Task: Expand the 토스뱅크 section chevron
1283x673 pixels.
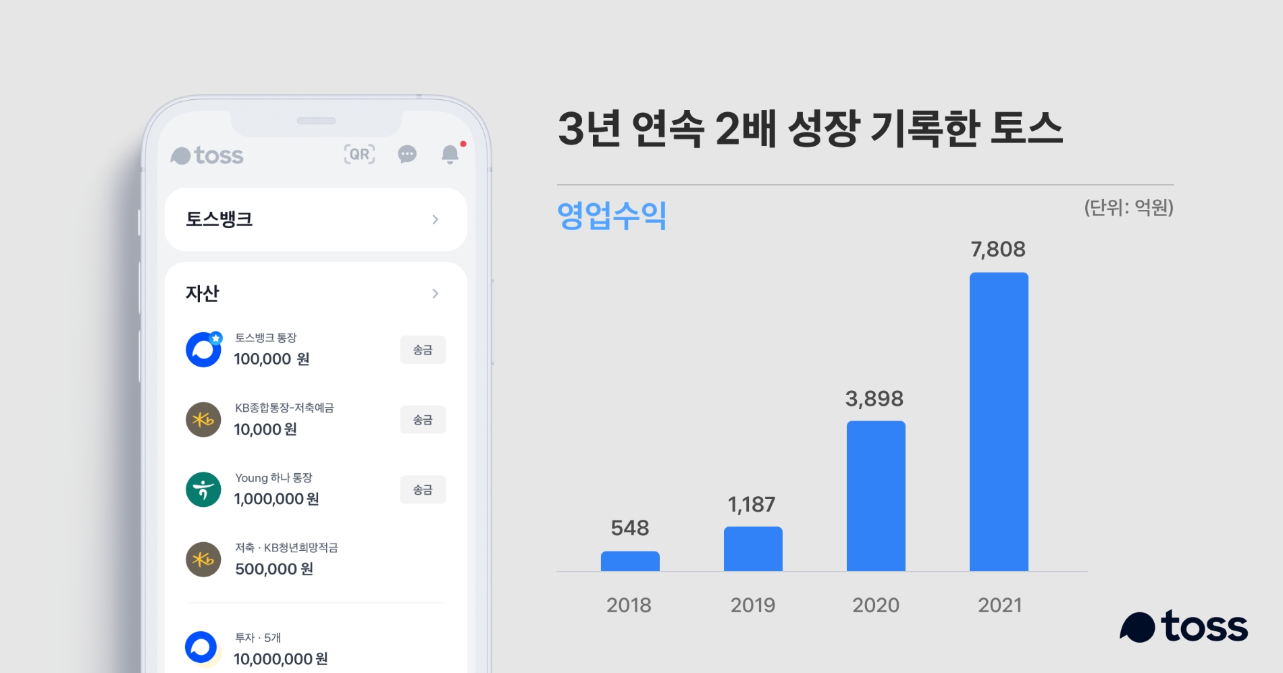Action: point(436,219)
